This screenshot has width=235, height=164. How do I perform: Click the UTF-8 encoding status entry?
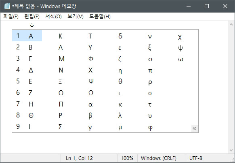196,158
